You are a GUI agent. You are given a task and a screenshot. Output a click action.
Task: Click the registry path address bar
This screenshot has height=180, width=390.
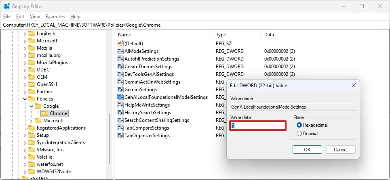[x=195, y=25]
